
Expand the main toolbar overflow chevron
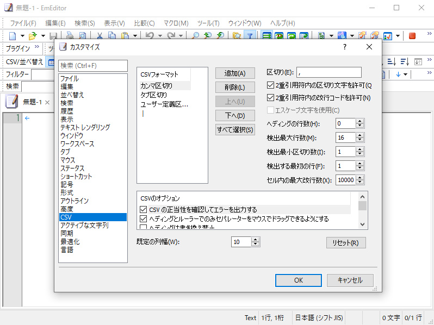pos(429,34)
